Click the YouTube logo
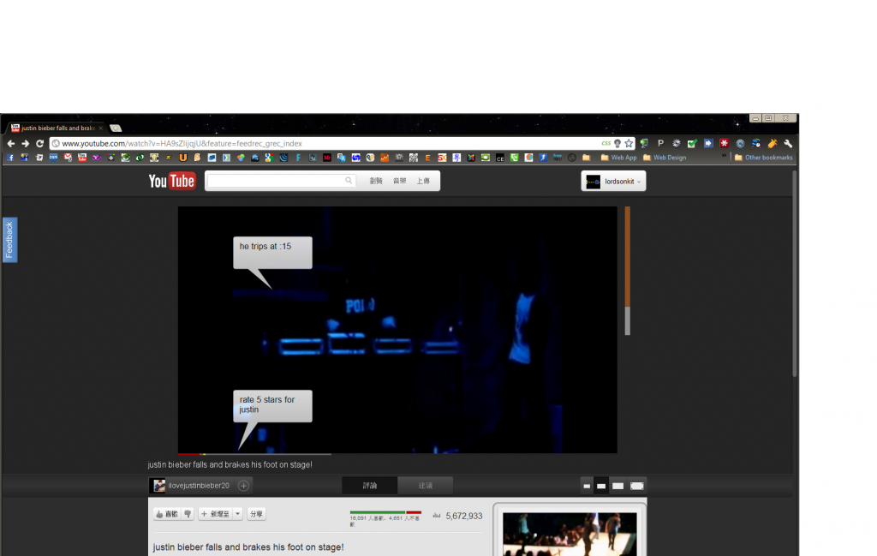Viewport: 877px width, 556px height. (x=171, y=182)
